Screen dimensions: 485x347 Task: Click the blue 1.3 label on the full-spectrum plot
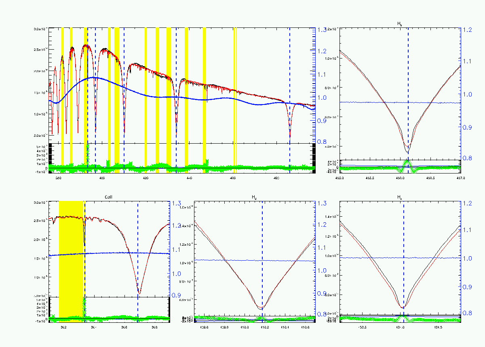pos(322,30)
